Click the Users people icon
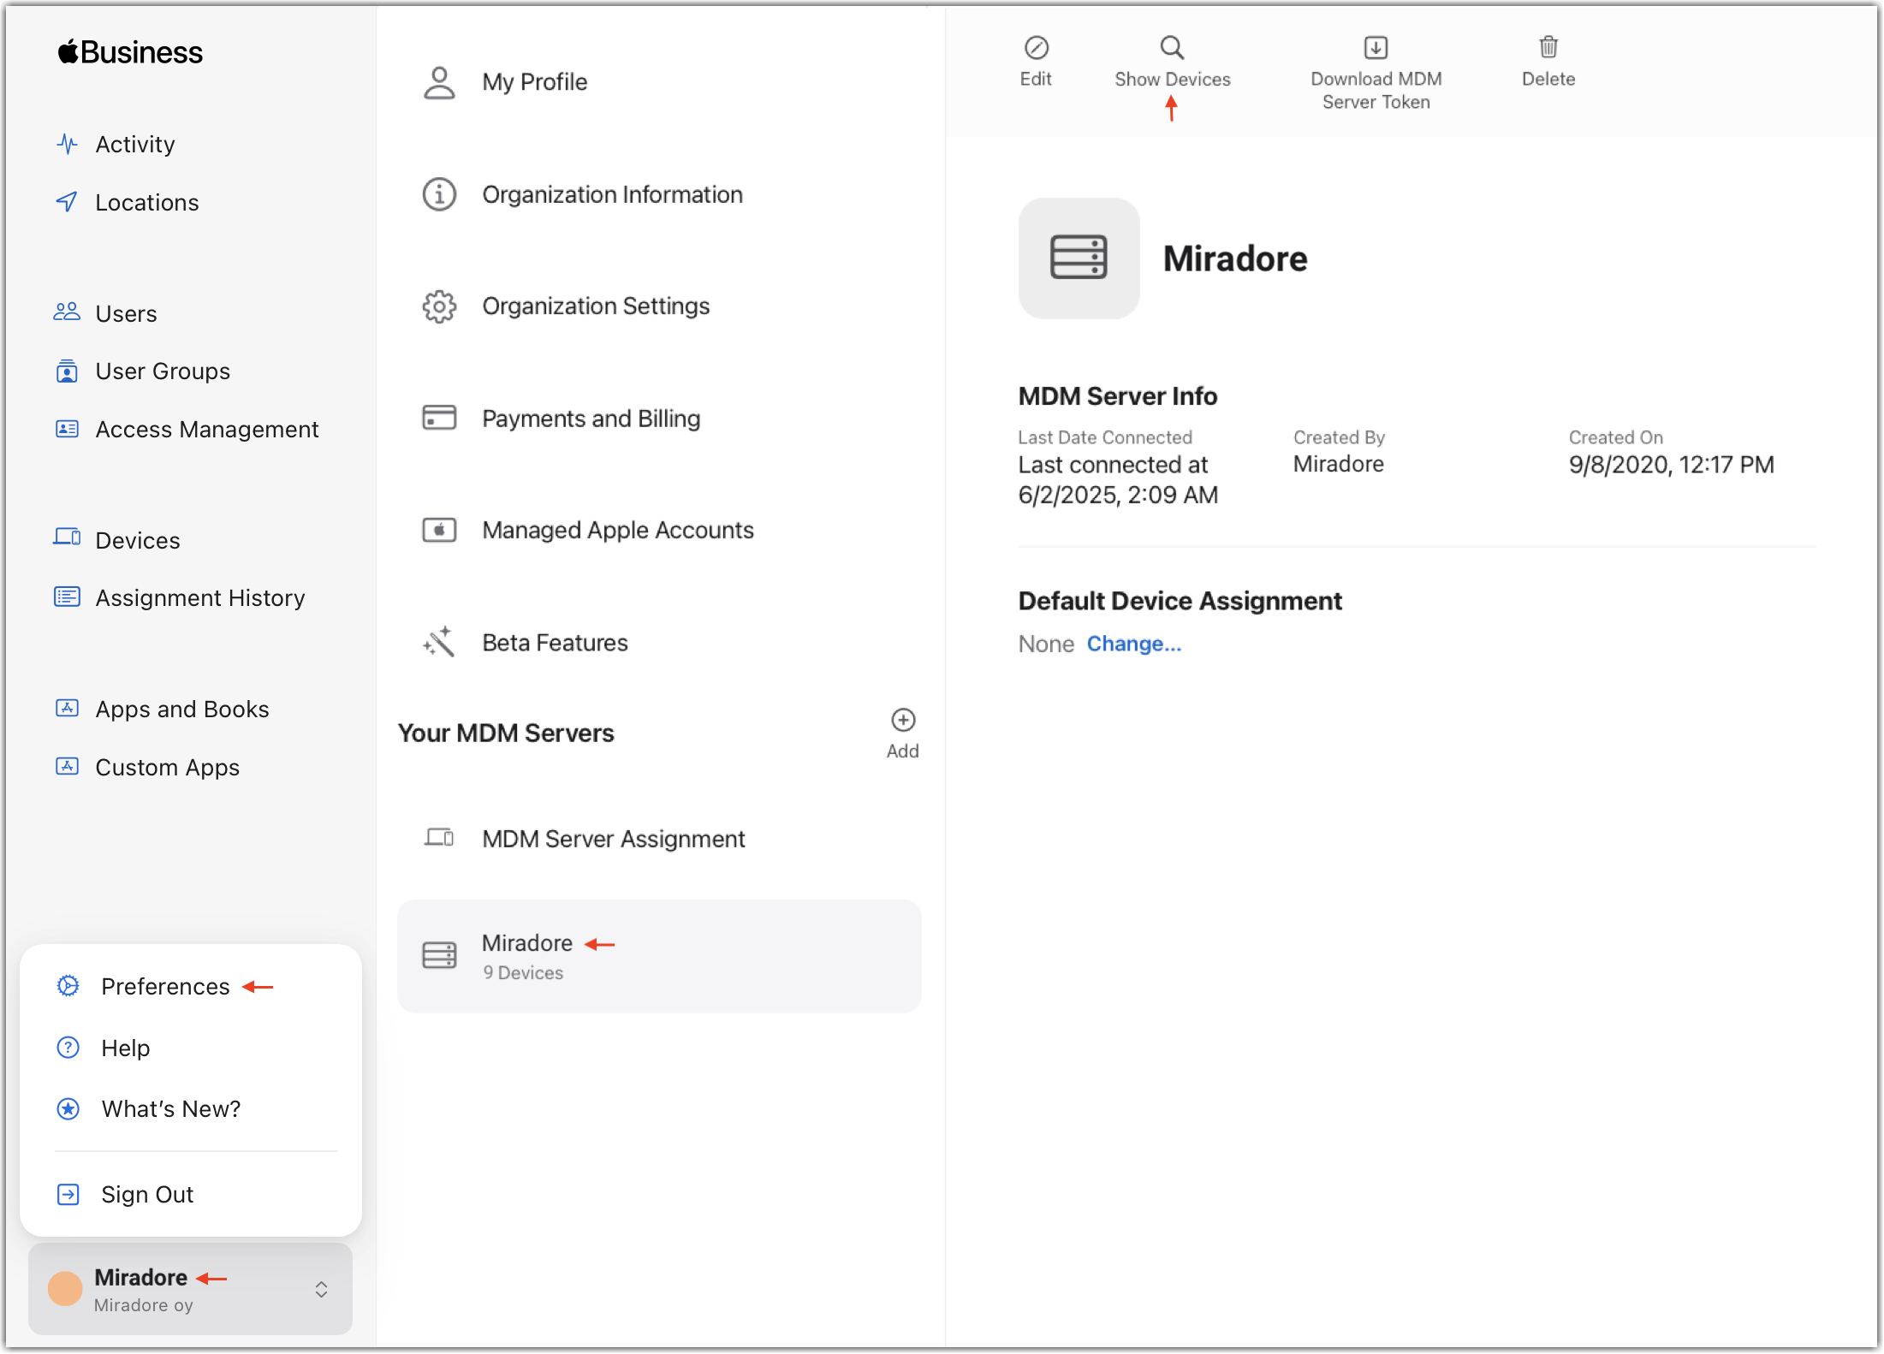 click(67, 312)
